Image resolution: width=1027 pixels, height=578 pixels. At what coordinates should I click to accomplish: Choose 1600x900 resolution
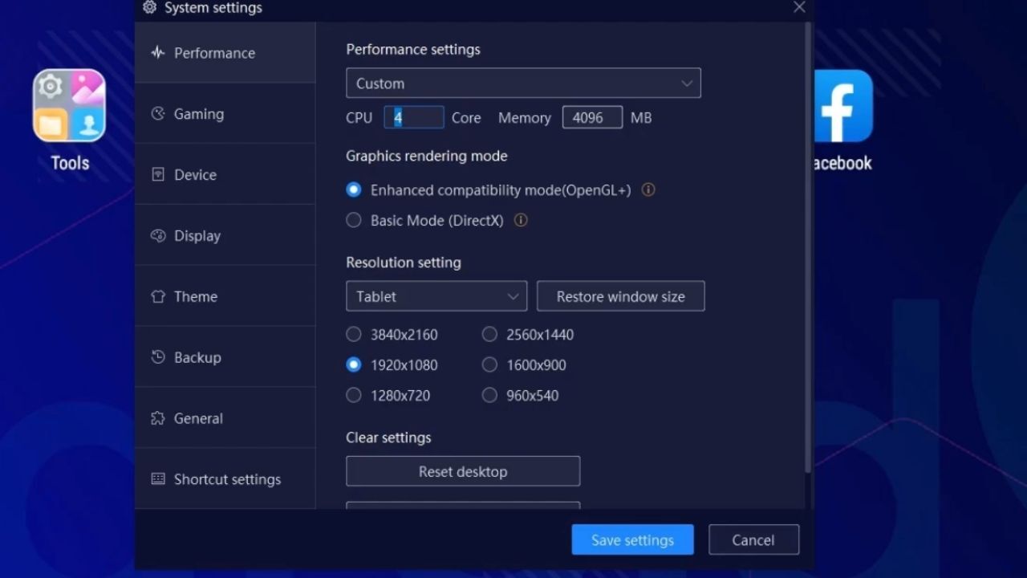pyautogui.click(x=489, y=365)
